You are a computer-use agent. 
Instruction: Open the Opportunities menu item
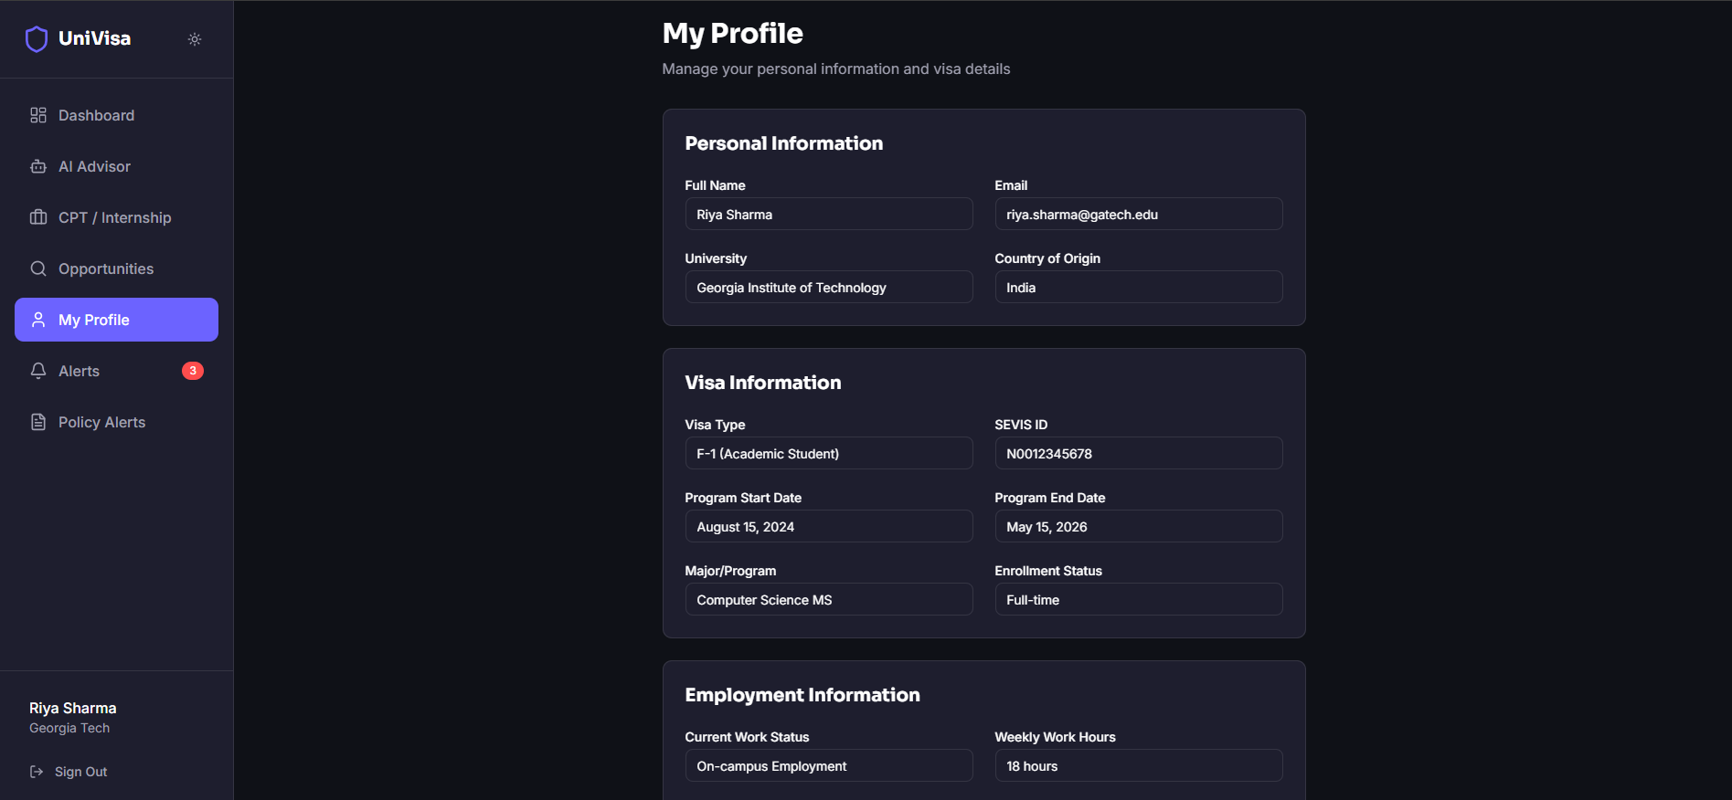[106, 268]
